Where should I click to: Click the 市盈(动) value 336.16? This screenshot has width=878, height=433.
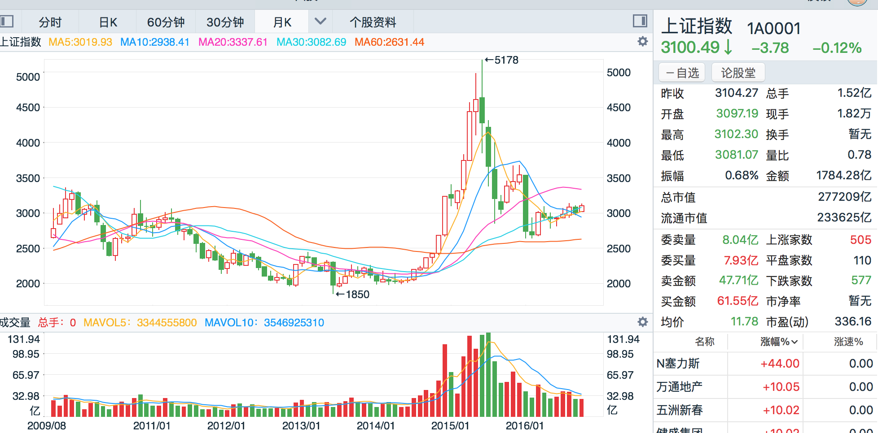(x=853, y=321)
